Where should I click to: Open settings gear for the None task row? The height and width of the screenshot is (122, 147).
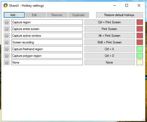[7, 62]
